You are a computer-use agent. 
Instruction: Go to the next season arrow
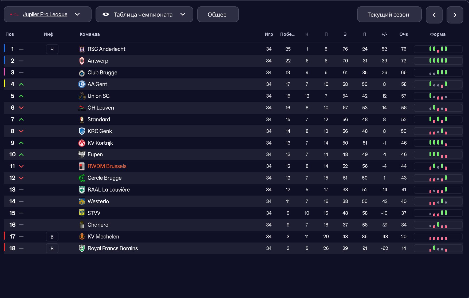(455, 15)
